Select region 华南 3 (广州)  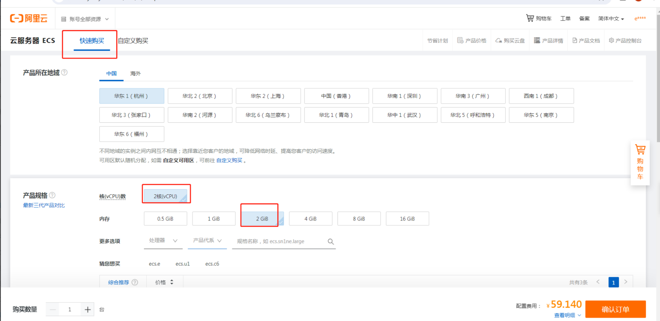point(473,96)
